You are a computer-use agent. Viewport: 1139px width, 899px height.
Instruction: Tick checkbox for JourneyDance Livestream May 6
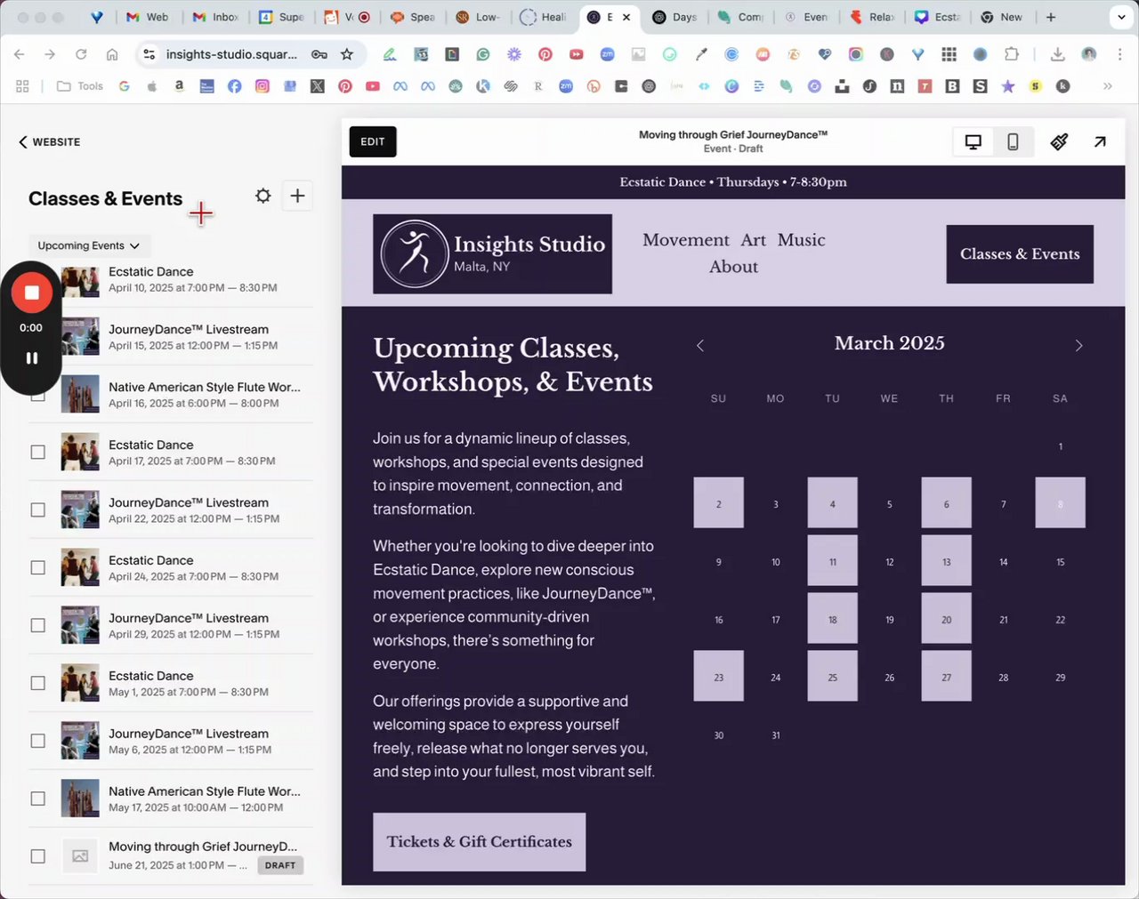[37, 741]
